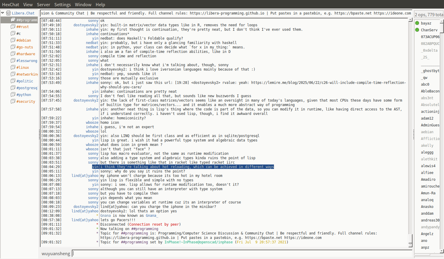Screen dimensions: 444x259
Task: Open the Server menu
Action: [x=43, y=4]
